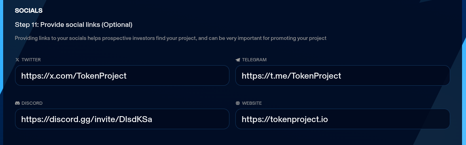
Task: Click the Step 11 social links title
Action: point(74,24)
